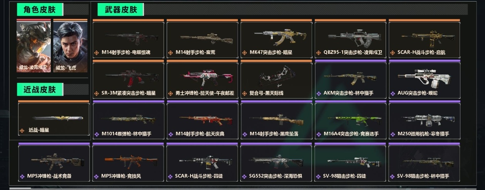
Task: Open the 武器皮肤 section header
Action: point(120,10)
